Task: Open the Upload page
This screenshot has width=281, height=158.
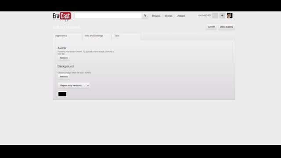Action: tap(180, 16)
